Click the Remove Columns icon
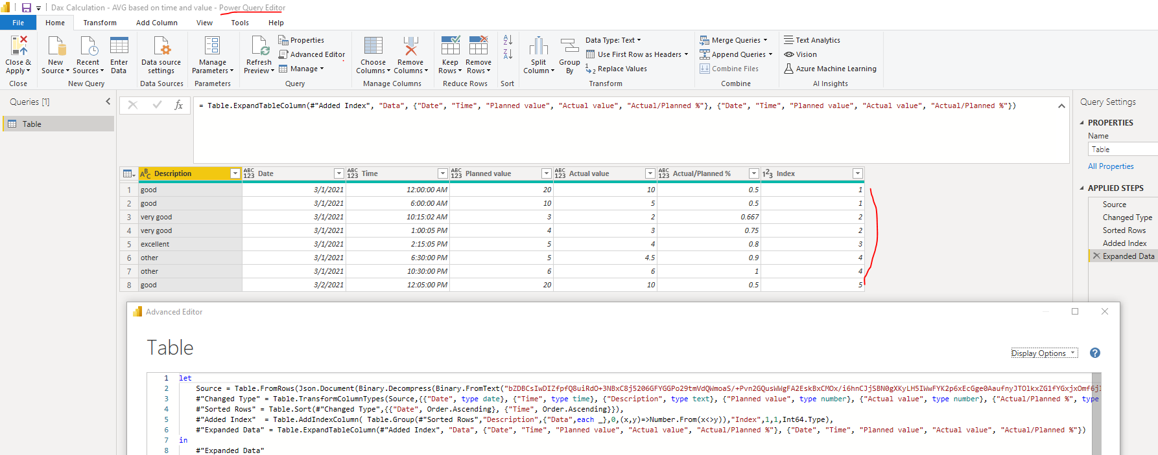 coord(410,46)
